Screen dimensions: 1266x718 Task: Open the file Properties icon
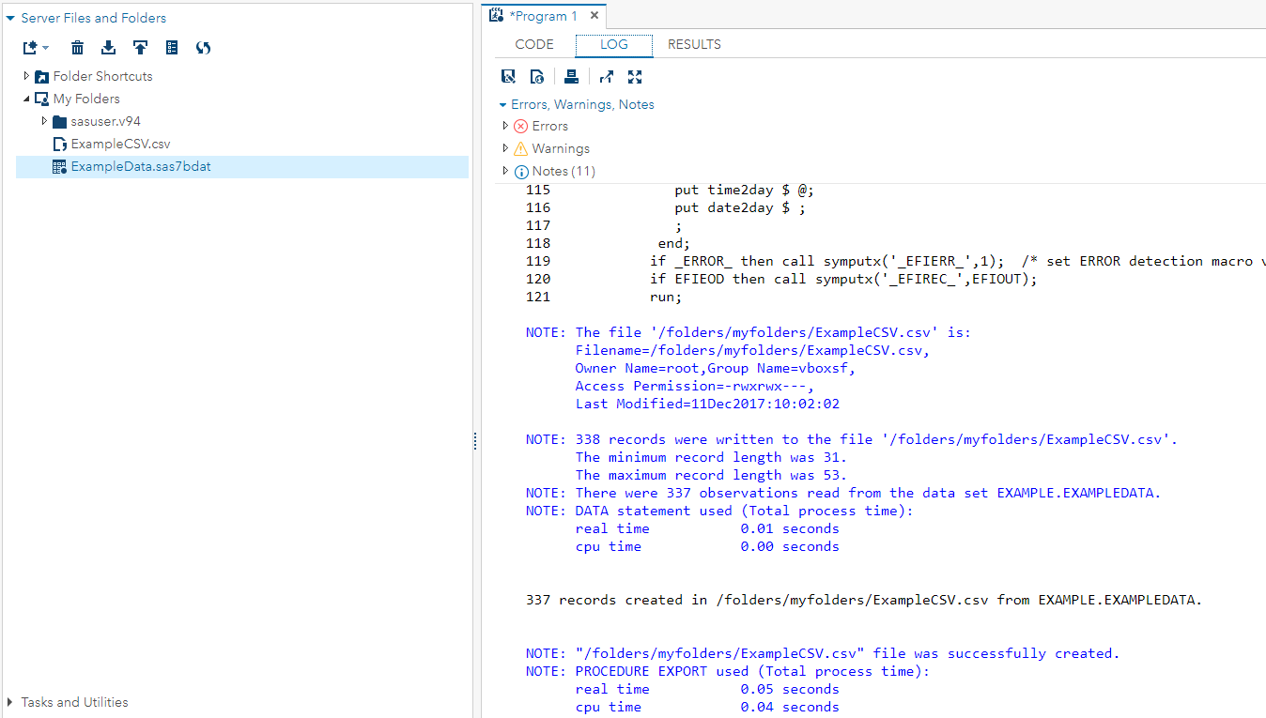[172, 48]
